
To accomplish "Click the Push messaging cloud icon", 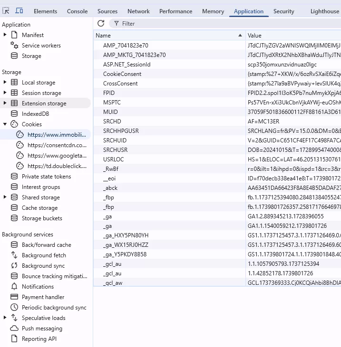I will pos(14,328).
